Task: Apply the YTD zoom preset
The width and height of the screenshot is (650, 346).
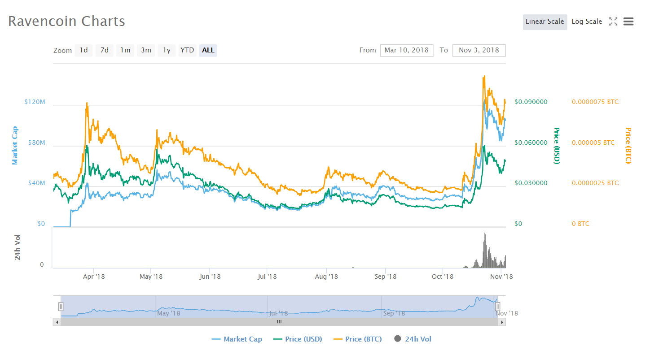Action: pyautogui.click(x=187, y=50)
